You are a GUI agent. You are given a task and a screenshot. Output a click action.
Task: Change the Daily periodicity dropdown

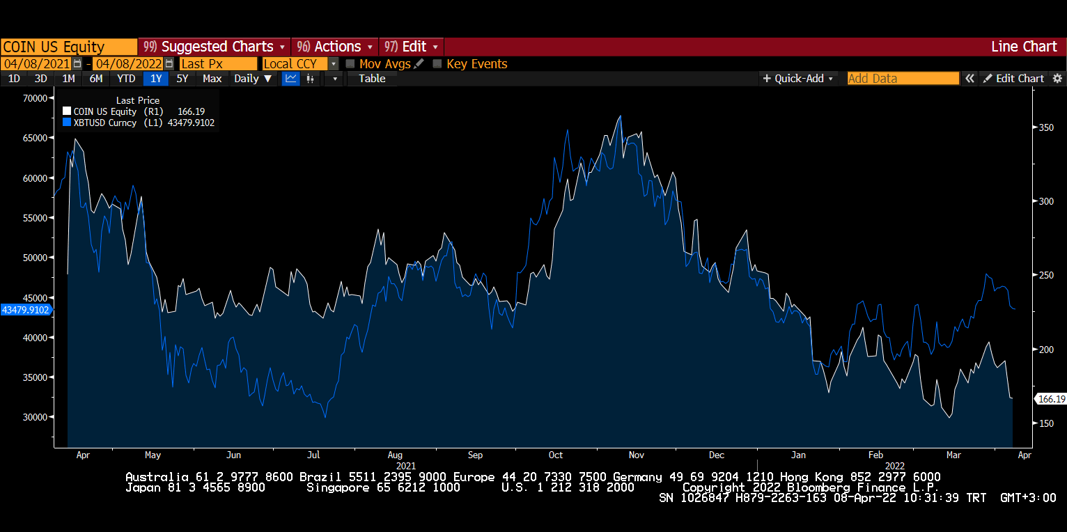tap(253, 79)
